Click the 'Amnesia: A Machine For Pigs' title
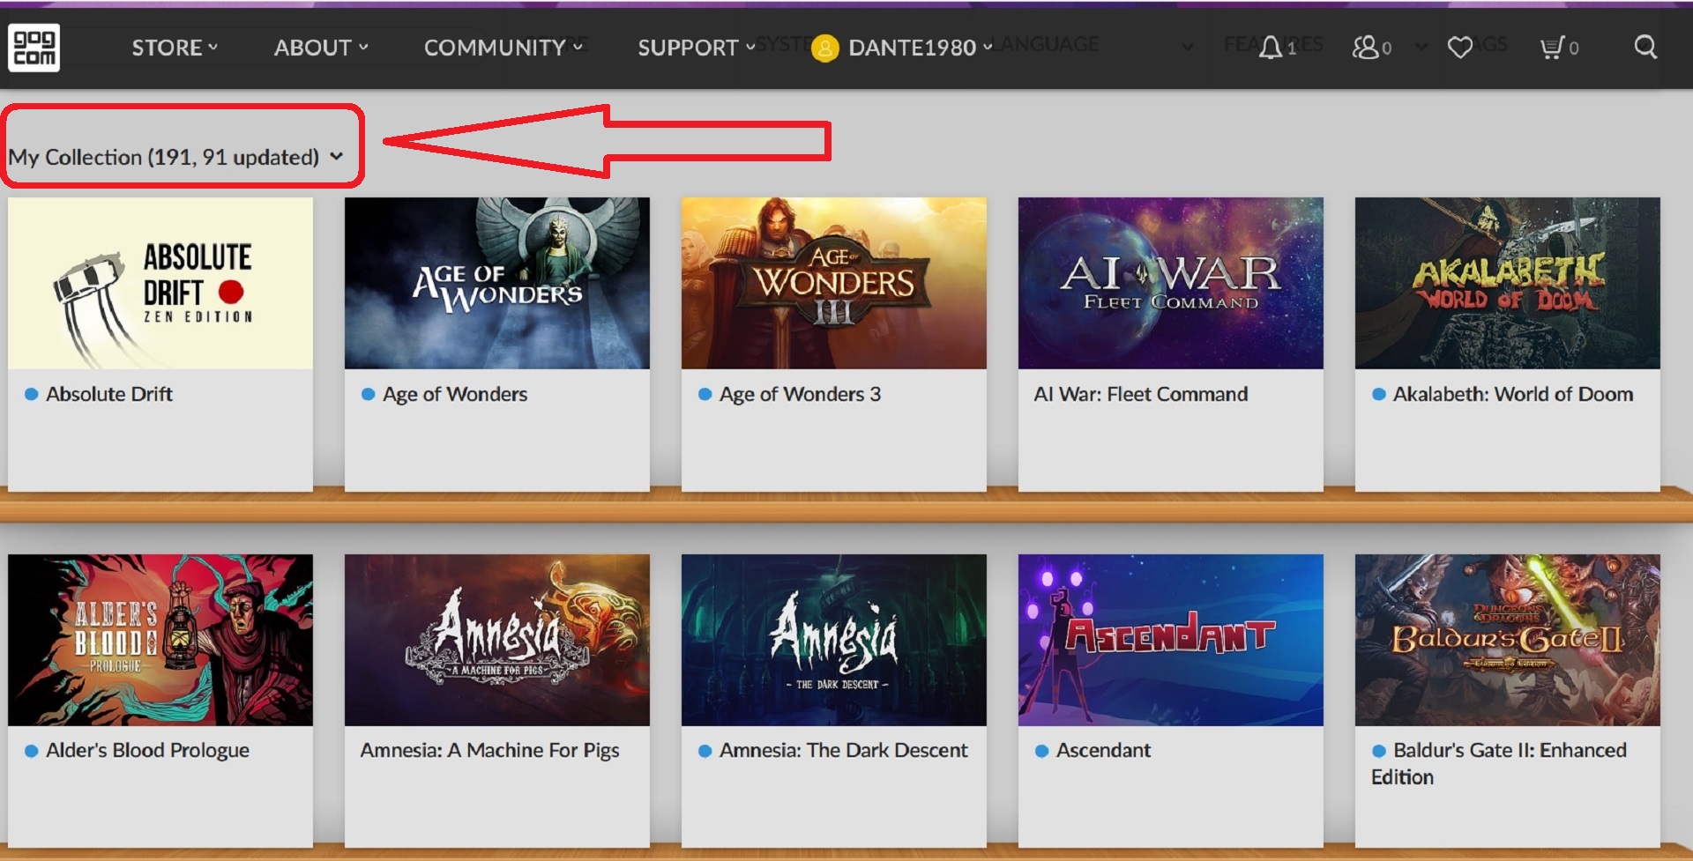 pyautogui.click(x=489, y=750)
